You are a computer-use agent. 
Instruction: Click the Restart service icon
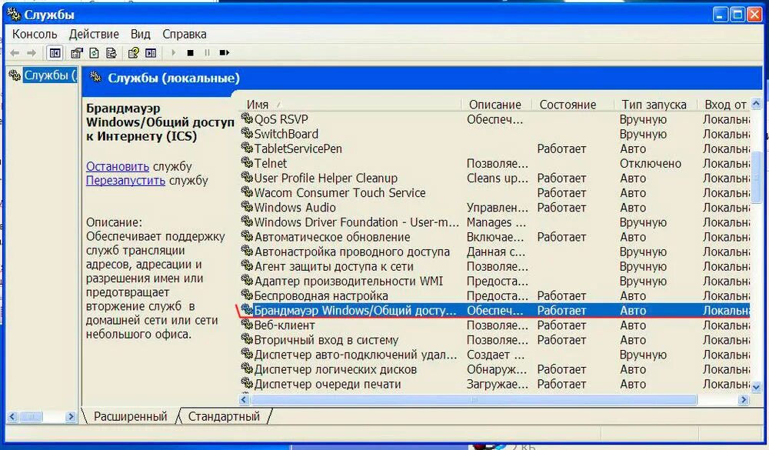pyautogui.click(x=224, y=53)
